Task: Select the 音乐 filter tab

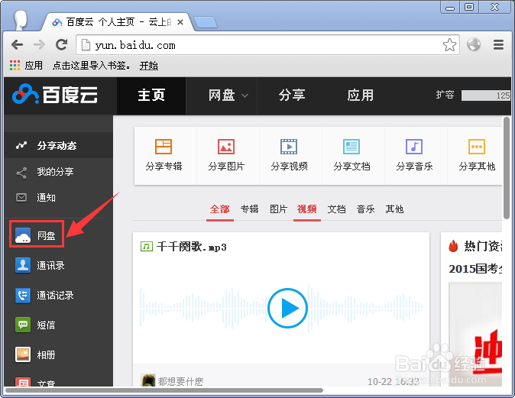Action: point(365,209)
